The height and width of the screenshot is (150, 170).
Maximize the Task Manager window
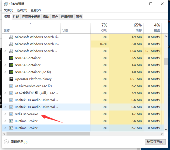[x=151, y=4]
